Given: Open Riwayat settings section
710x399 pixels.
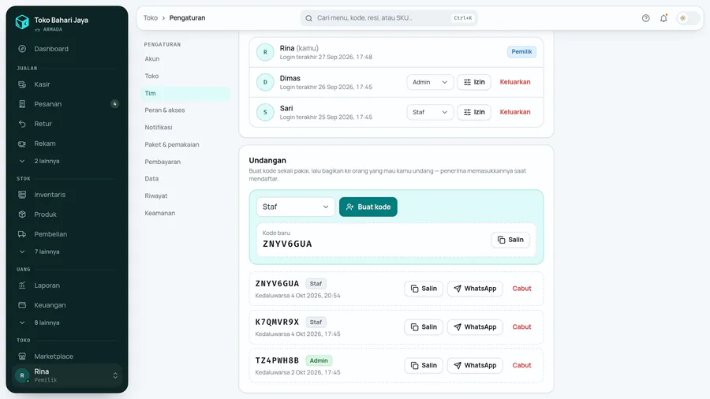Looking at the screenshot, I should coord(185,196).
